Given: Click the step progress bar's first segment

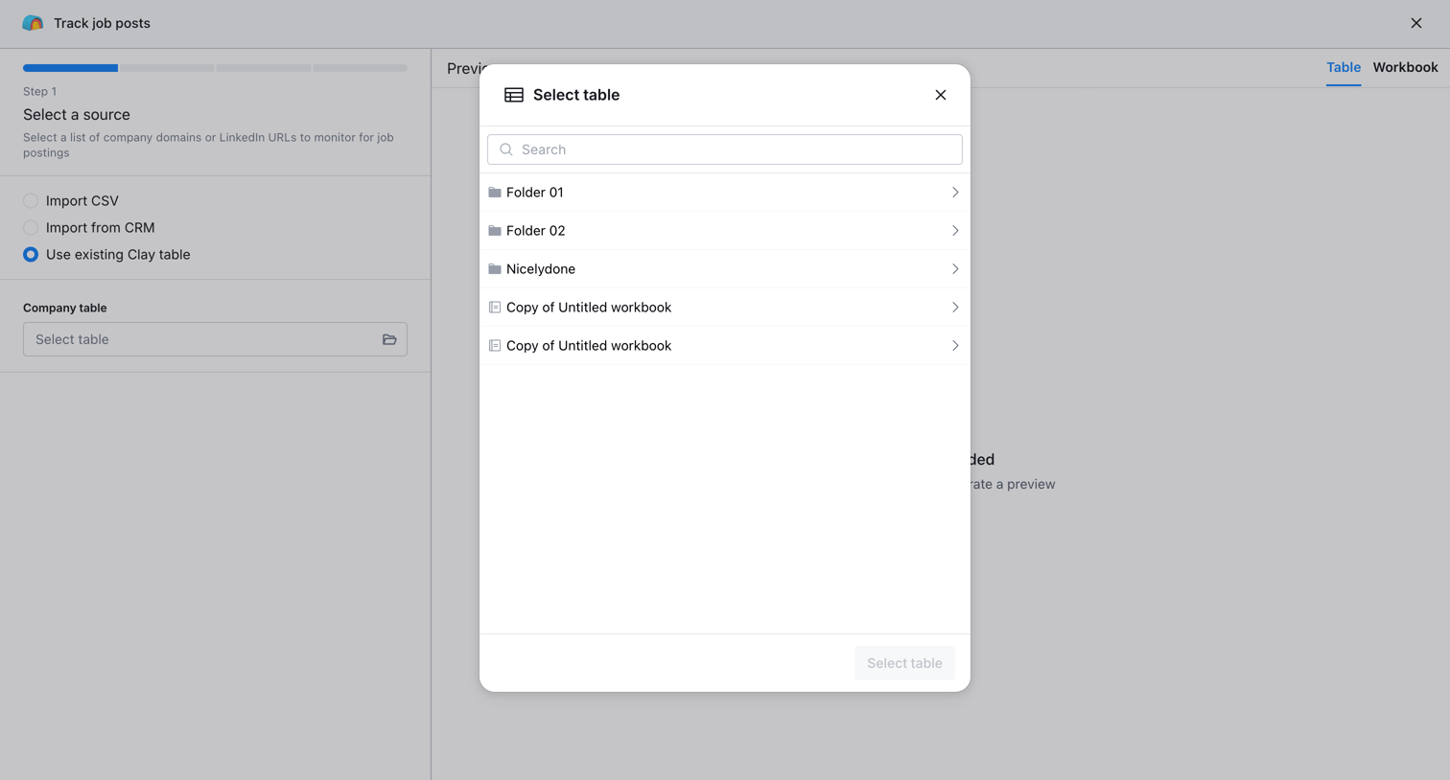Looking at the screenshot, I should (x=71, y=68).
